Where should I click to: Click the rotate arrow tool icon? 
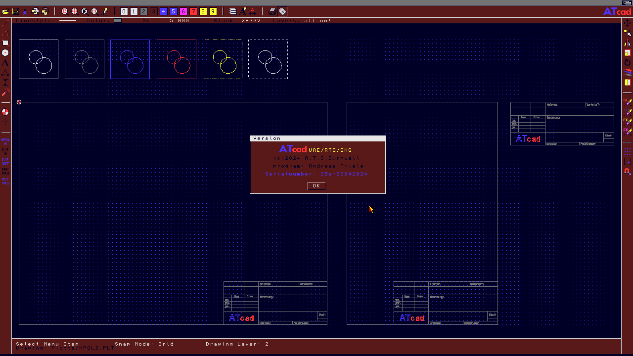click(x=628, y=63)
